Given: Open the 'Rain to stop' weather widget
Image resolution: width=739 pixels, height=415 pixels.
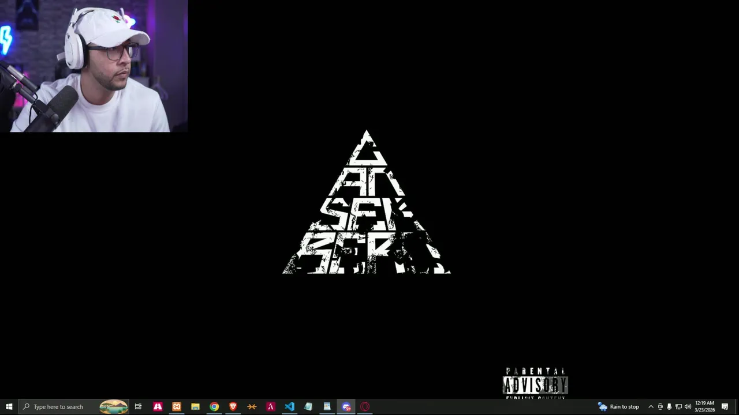Looking at the screenshot, I should (x=618, y=406).
